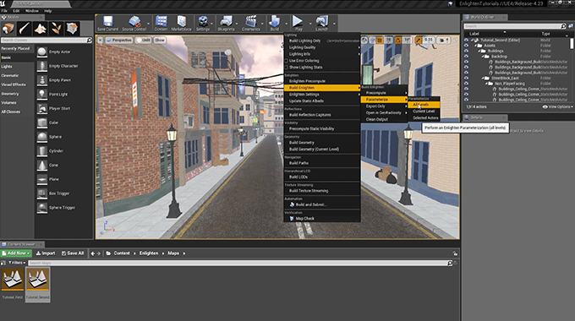Select the Place mode icon
The image size is (575, 321).
(x=8, y=28)
